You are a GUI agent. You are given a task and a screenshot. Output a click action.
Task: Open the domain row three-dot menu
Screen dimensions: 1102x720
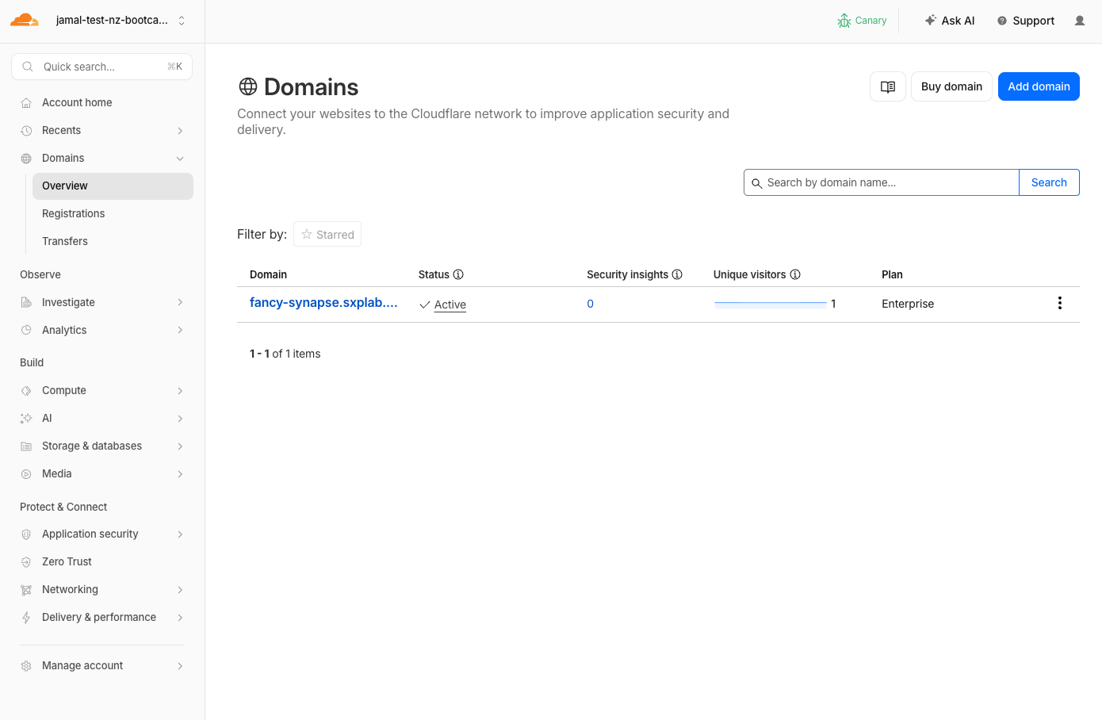pyautogui.click(x=1059, y=303)
